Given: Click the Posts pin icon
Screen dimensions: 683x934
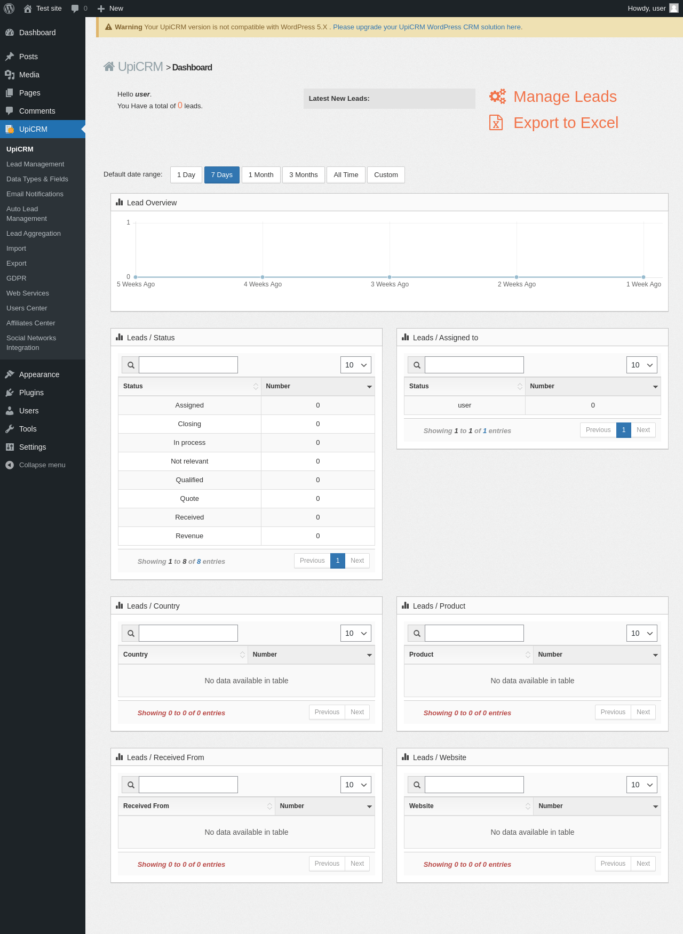Looking at the screenshot, I should pos(10,57).
